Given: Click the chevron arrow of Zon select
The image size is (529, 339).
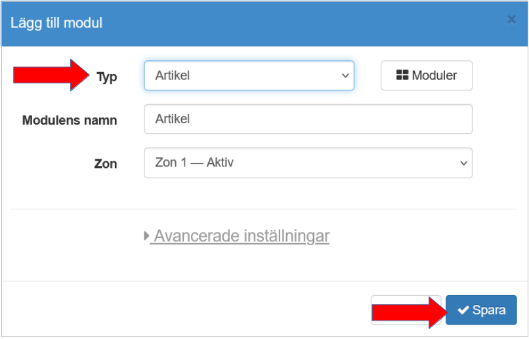Looking at the screenshot, I should [x=463, y=163].
